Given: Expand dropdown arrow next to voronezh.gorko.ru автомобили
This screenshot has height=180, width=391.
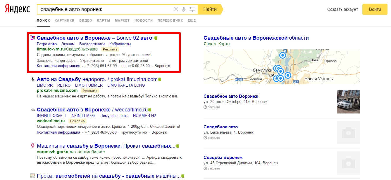Looking at the screenshot, I should [x=104, y=152].
